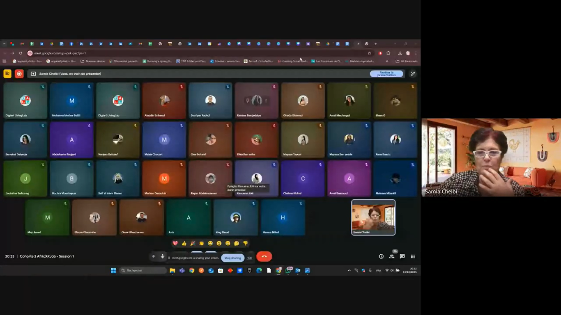Click the taskbar clock showing 20:33
This screenshot has height=315, width=561.
pyautogui.click(x=409, y=271)
